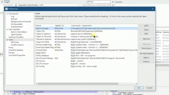Select the Set Executable Flag row
The image size is (169, 95).
pyautogui.click(x=87, y=45)
